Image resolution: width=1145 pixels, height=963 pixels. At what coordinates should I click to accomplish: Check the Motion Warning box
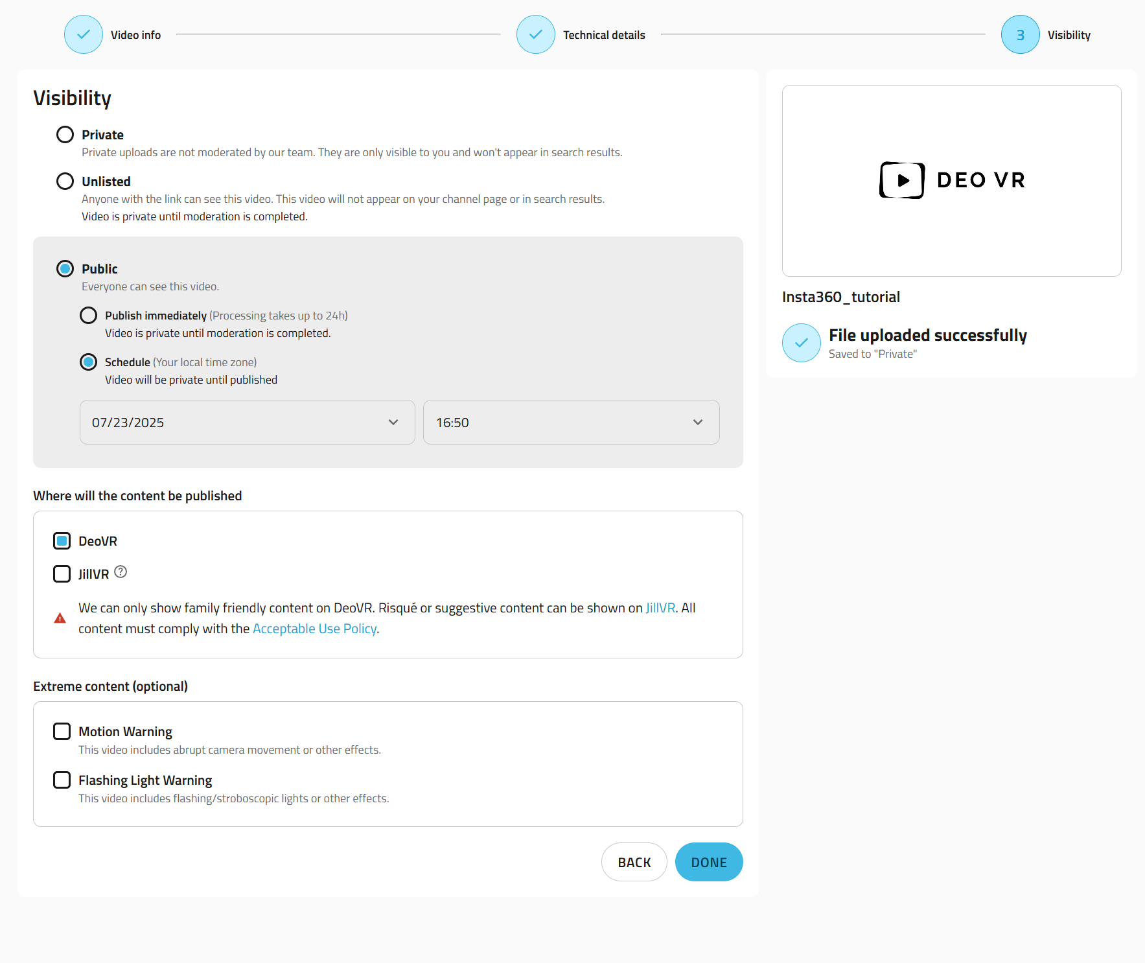tap(62, 732)
